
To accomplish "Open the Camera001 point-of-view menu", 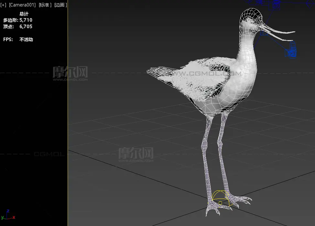I will 22,5.
